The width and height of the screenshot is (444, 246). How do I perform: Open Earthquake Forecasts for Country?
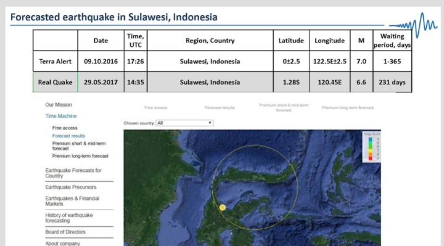click(73, 173)
